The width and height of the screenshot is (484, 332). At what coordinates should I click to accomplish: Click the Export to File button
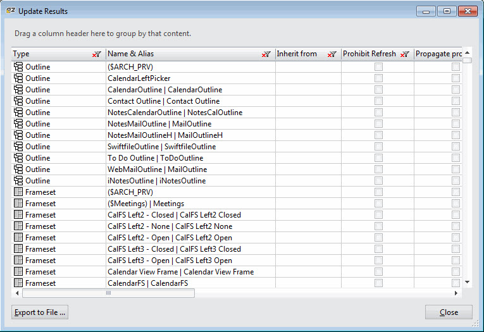click(39, 312)
